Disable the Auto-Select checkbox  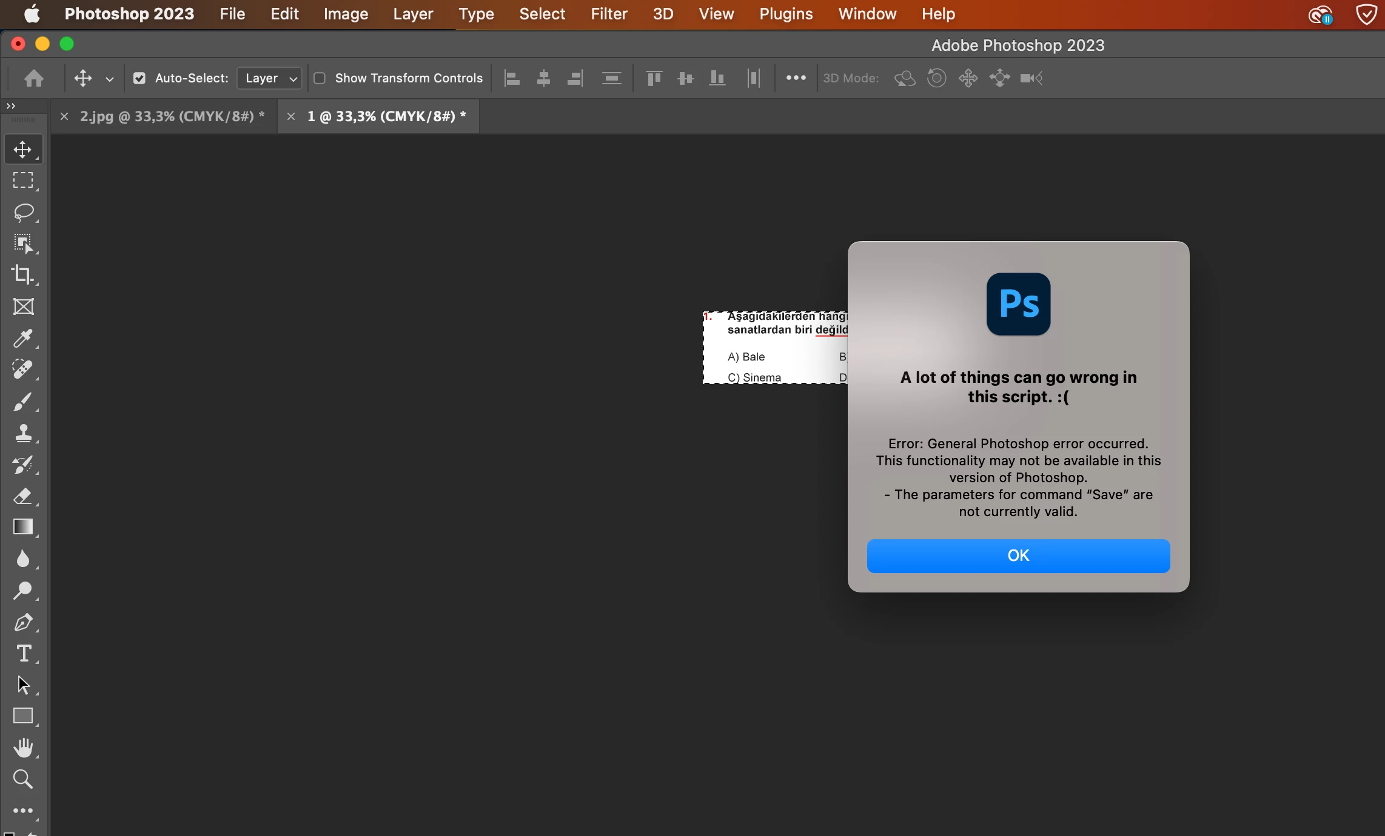pyautogui.click(x=139, y=78)
